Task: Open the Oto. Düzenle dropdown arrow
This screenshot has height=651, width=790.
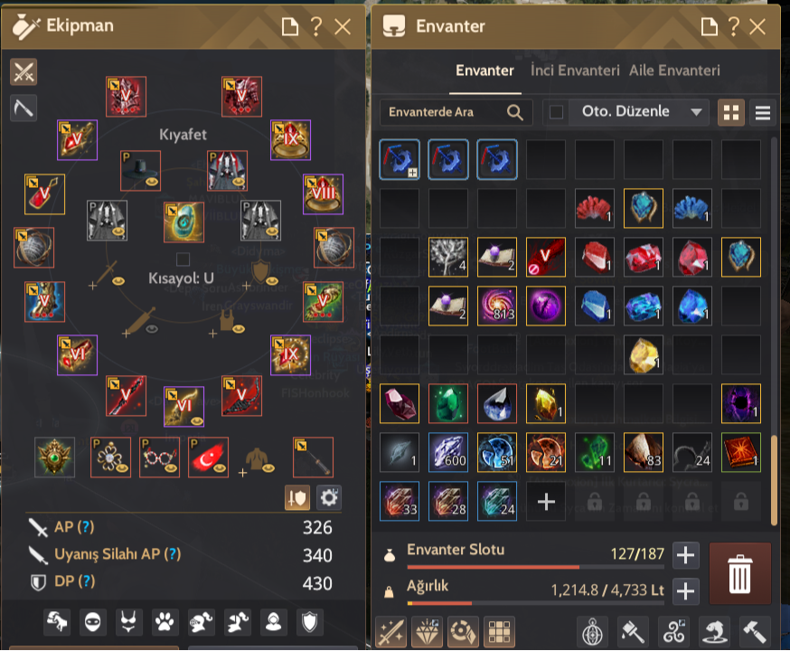Action: [696, 112]
